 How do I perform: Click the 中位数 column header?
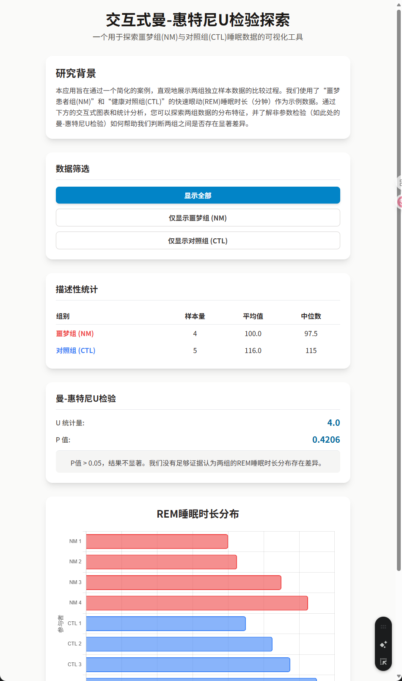click(311, 316)
